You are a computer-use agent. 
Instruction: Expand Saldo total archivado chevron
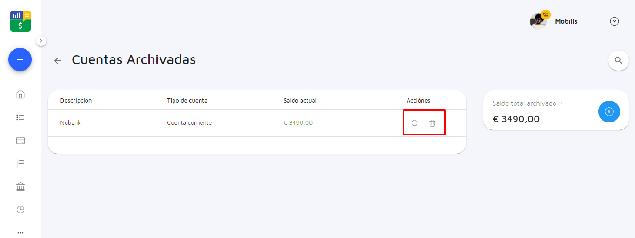point(561,103)
